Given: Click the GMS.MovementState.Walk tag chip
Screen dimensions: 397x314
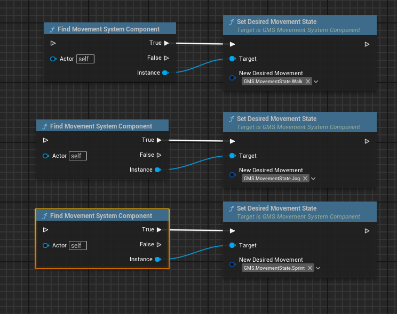Looking at the screenshot, I should tap(273, 81).
